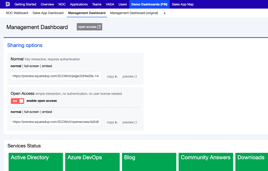Select normal mode under Normal sharing

[16, 66]
